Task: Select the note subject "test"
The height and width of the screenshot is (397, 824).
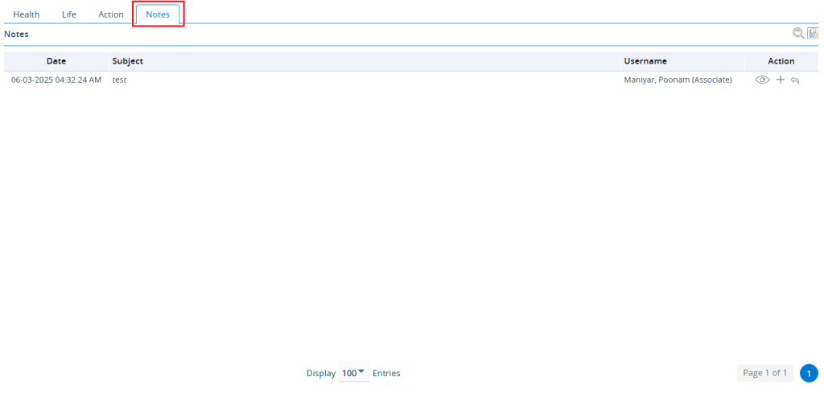Action: [120, 80]
